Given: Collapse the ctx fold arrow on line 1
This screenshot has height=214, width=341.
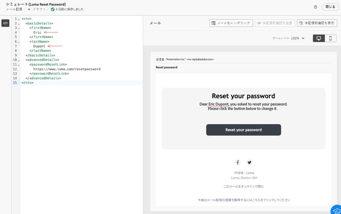Looking at the screenshot, I should [19, 19].
